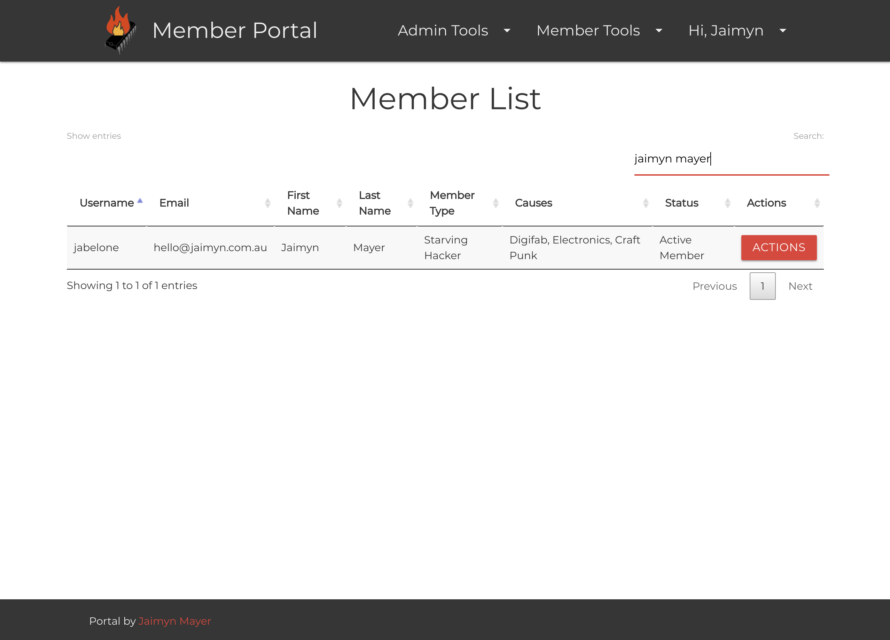Sort by Causes column arrows icon
Viewport: 890px width, 640px height.
pos(646,203)
